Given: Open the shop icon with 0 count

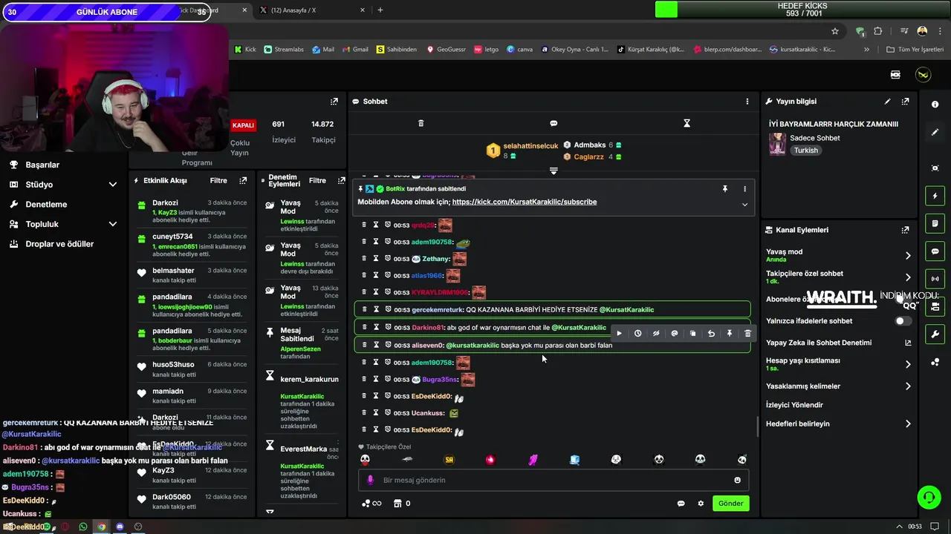Looking at the screenshot, I should coord(401,504).
